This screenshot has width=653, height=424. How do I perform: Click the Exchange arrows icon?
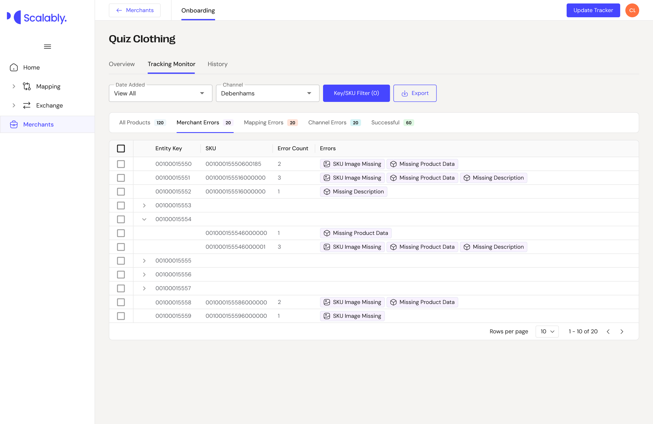coord(27,105)
